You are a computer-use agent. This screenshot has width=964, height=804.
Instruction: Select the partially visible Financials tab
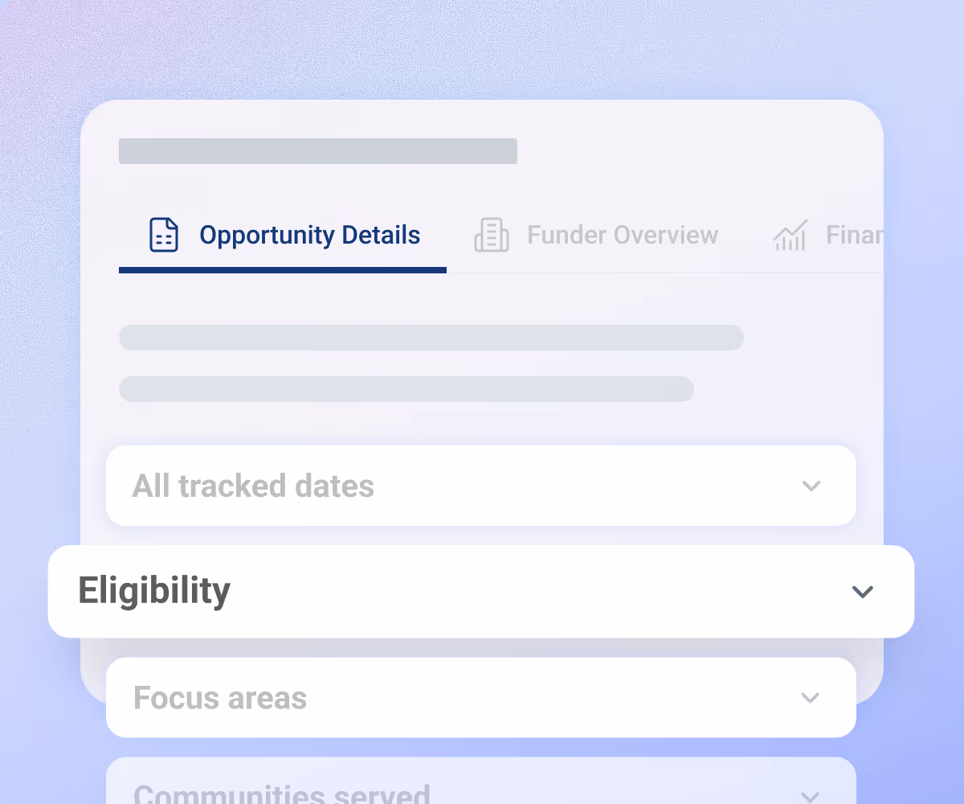tap(852, 235)
